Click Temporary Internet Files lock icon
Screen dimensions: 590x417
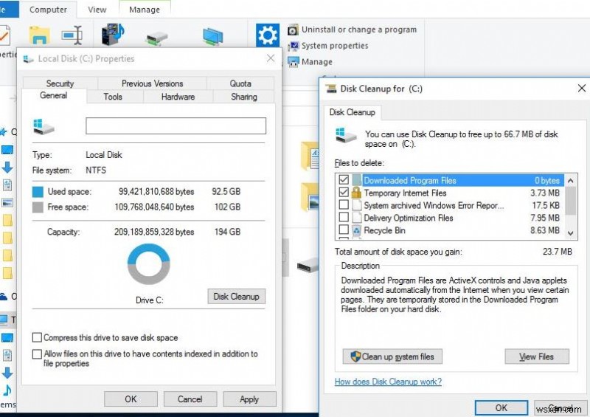pyautogui.click(x=356, y=193)
